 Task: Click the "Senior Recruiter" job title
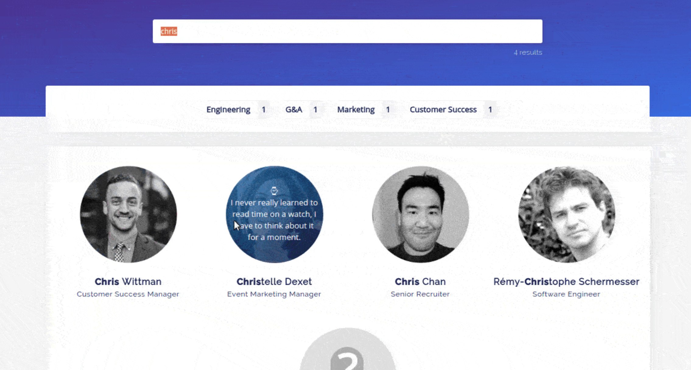tap(420, 294)
